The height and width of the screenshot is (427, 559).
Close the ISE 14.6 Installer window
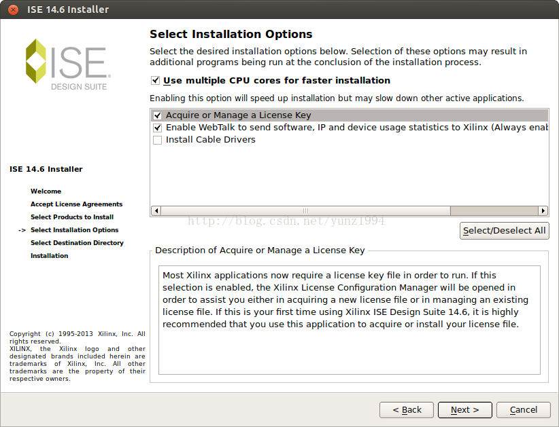pos(13,10)
